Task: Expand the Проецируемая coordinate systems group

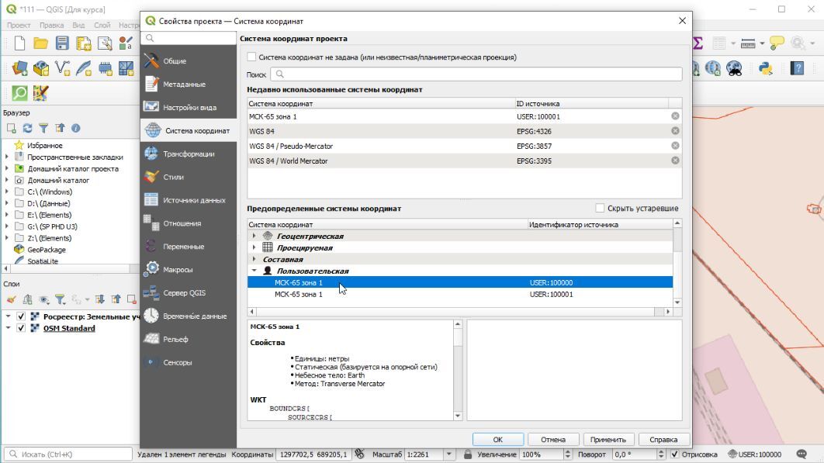Action: [x=254, y=247]
